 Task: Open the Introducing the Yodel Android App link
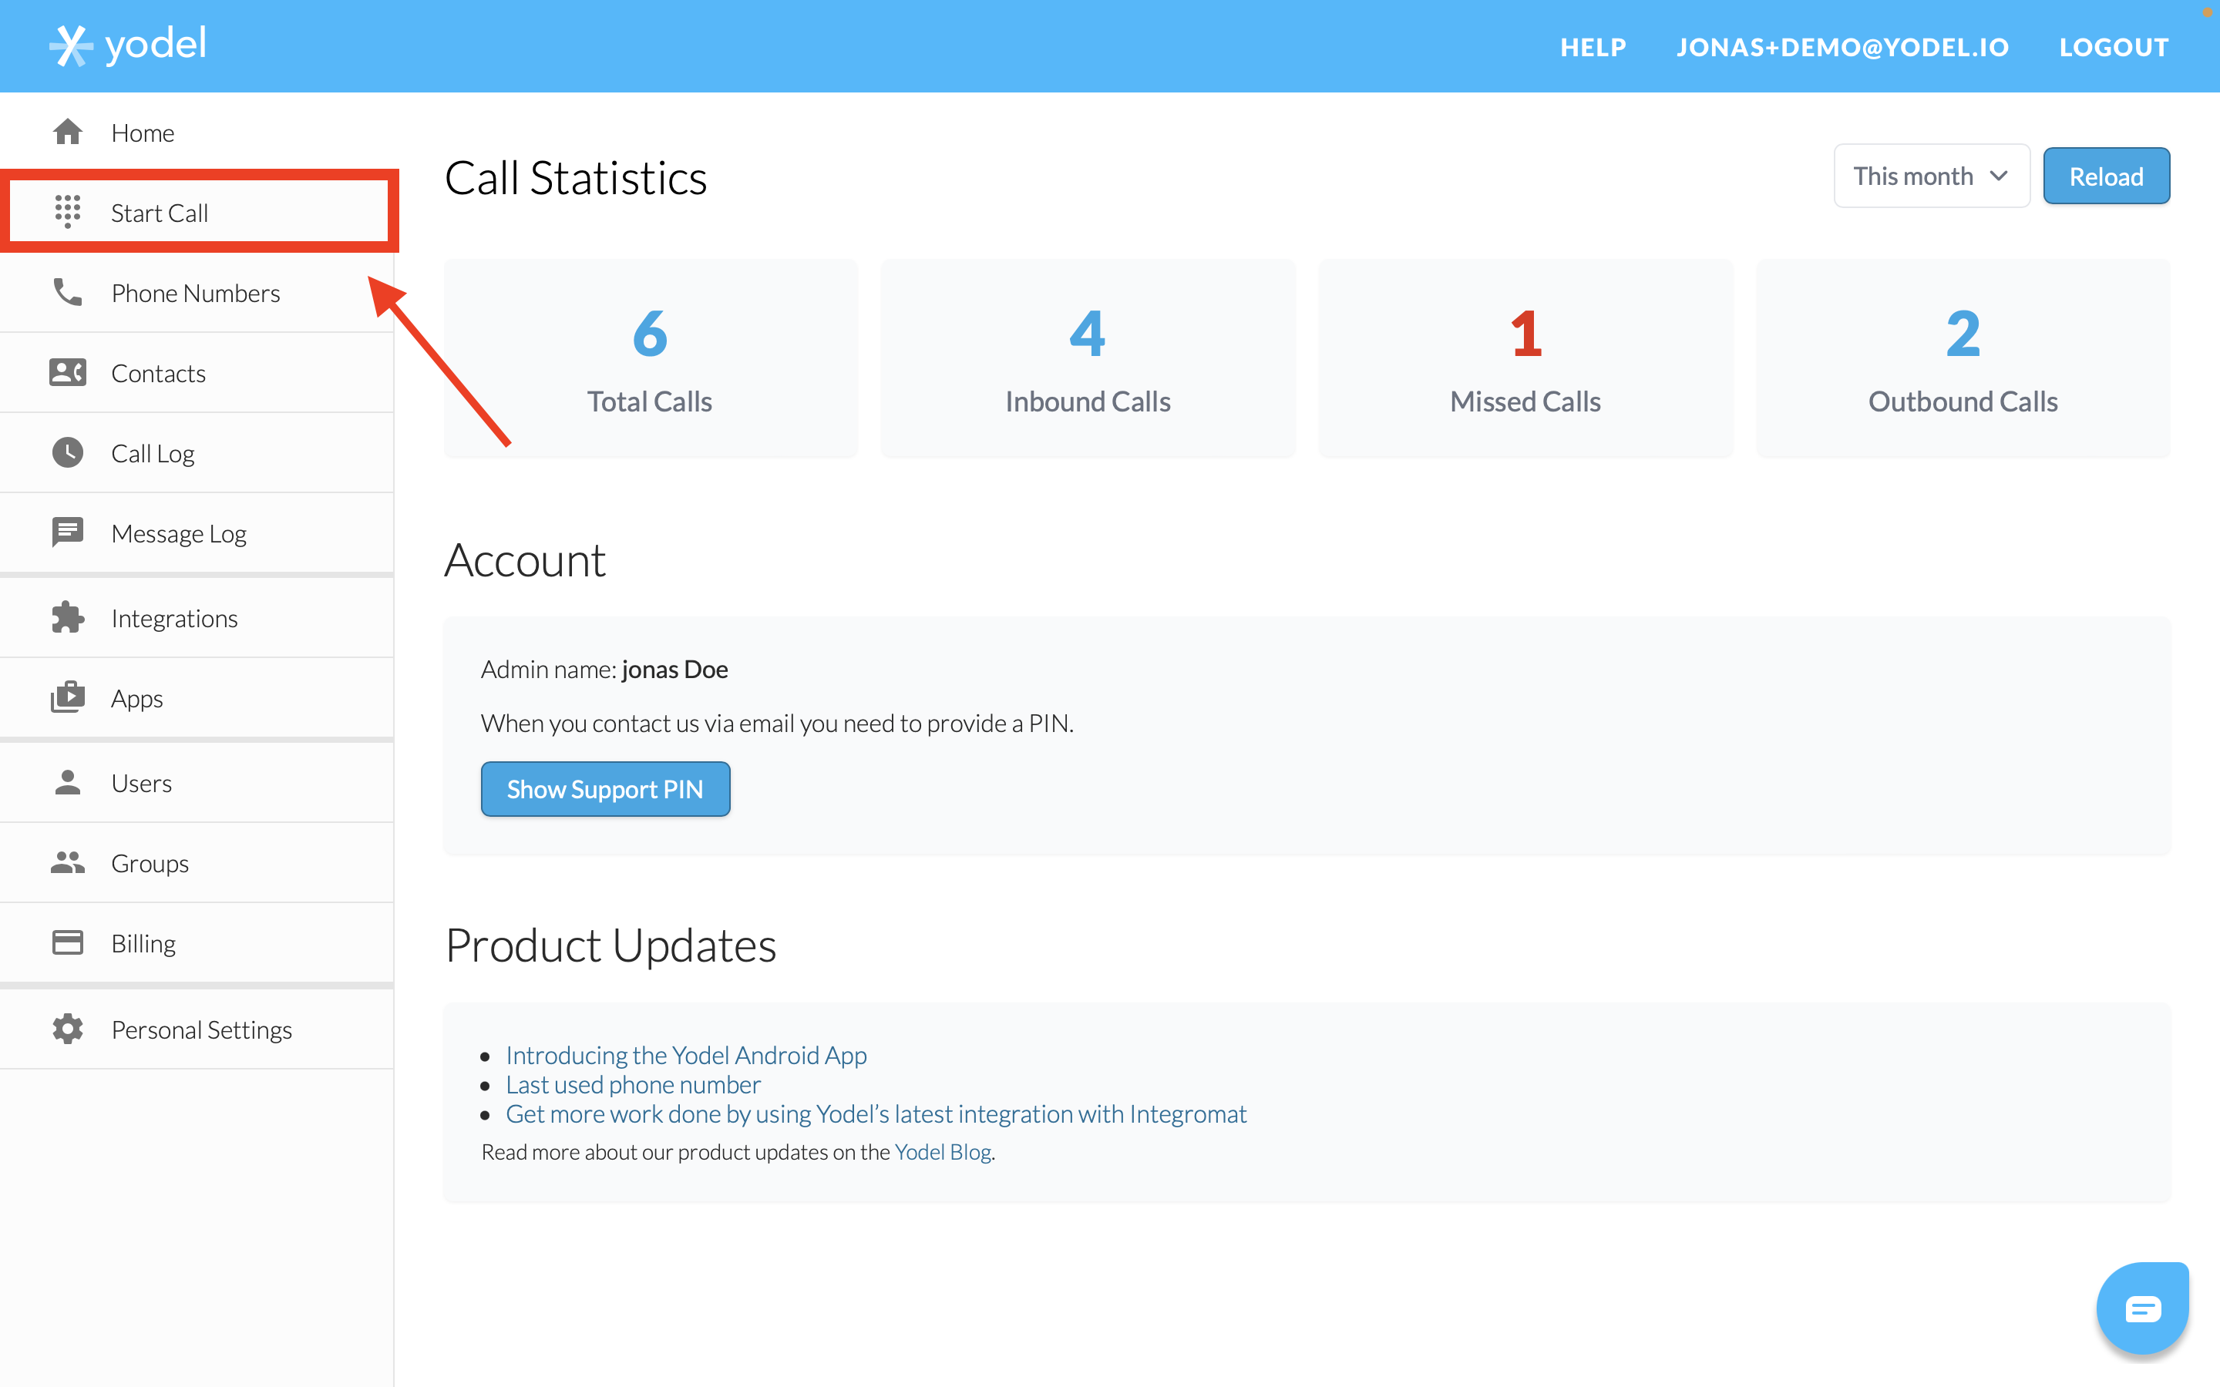(x=685, y=1055)
